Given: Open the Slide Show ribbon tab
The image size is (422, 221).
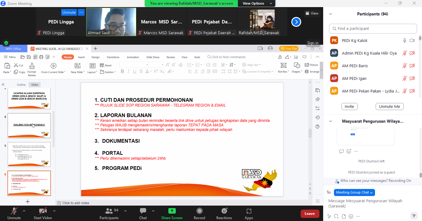Looking at the screenshot, I should point(153,57).
